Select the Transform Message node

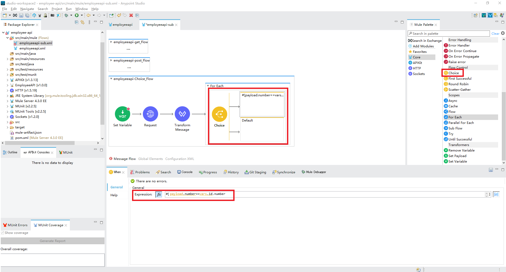[x=182, y=114]
